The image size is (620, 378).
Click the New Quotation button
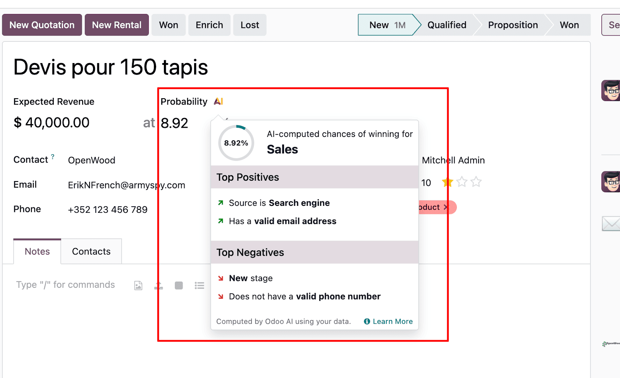tap(41, 25)
